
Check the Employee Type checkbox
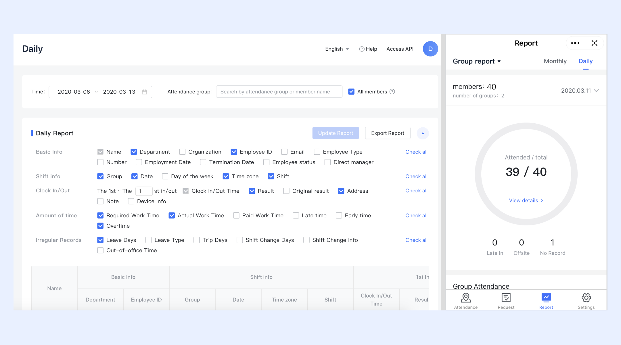point(317,152)
